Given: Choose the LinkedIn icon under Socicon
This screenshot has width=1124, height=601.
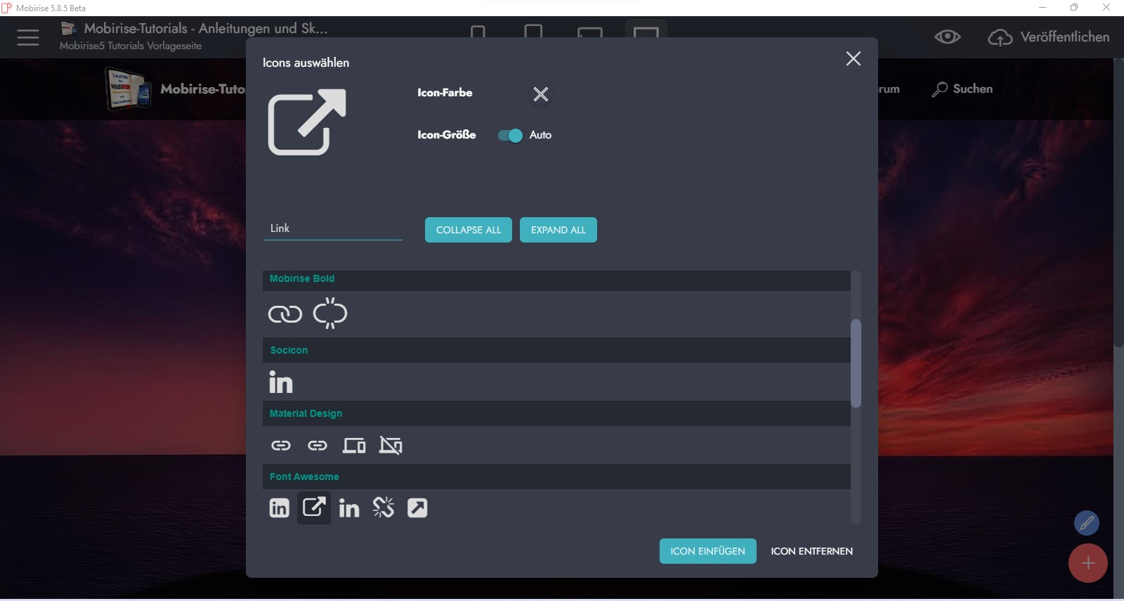Looking at the screenshot, I should 281,382.
